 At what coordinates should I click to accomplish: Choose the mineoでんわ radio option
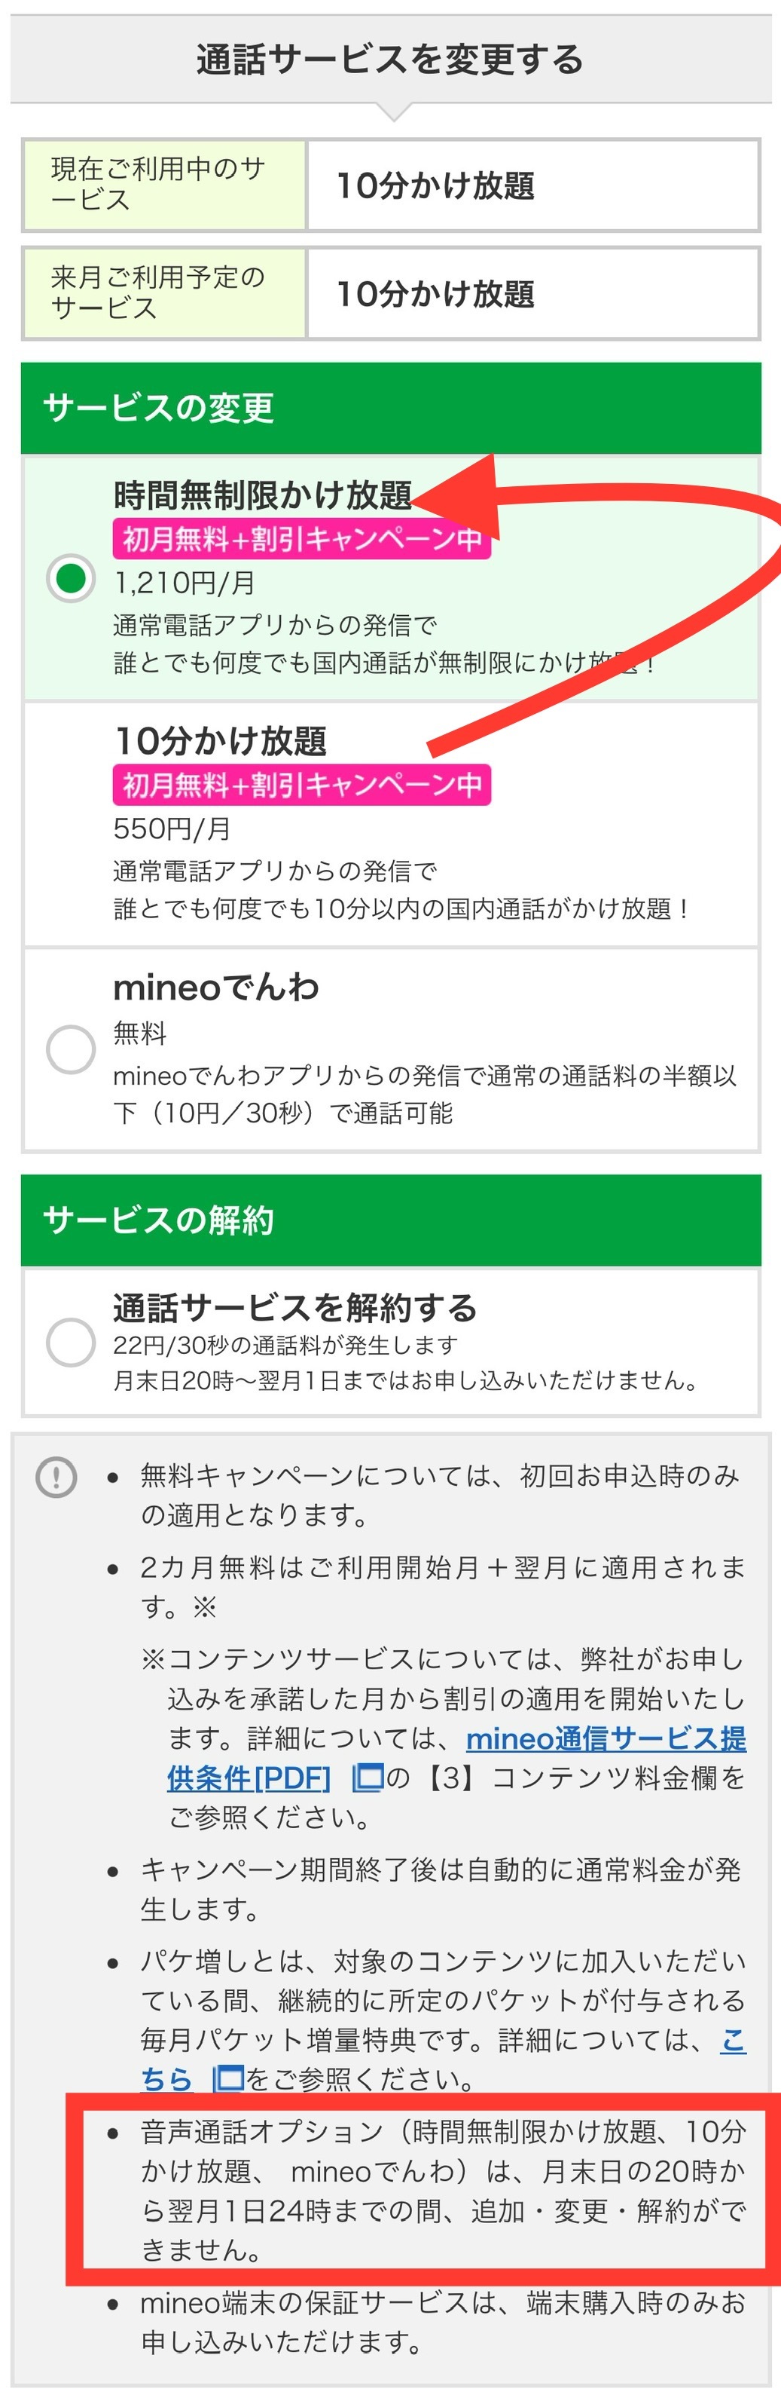(71, 1049)
